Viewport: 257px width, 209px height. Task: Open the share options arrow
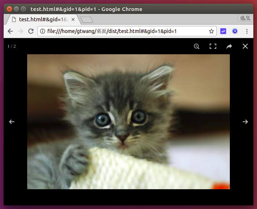click(229, 46)
